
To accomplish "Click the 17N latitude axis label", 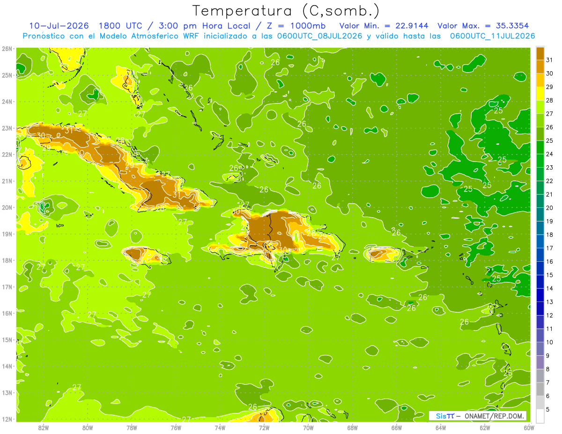I will tap(7, 287).
